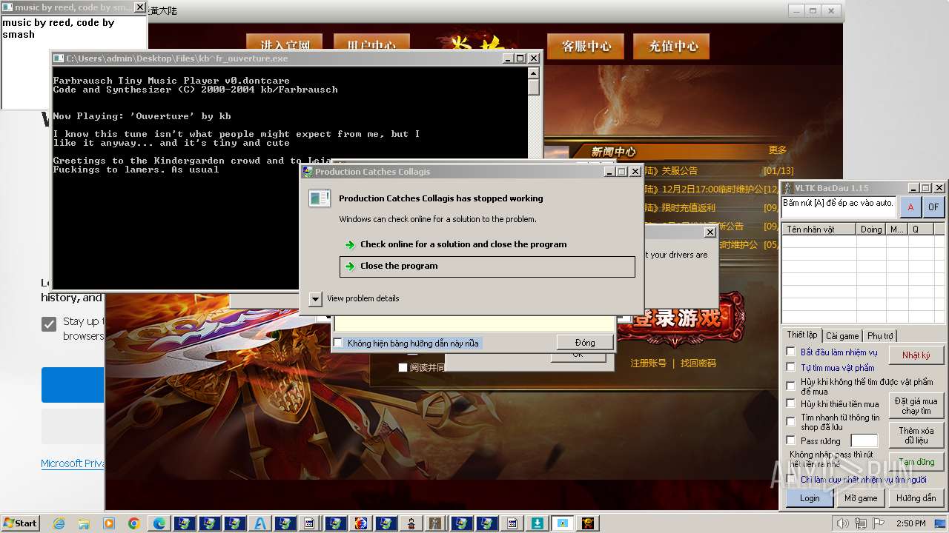This screenshot has width=949, height=533.
Task: Click the Tạm dừng button
Action: click(916, 462)
